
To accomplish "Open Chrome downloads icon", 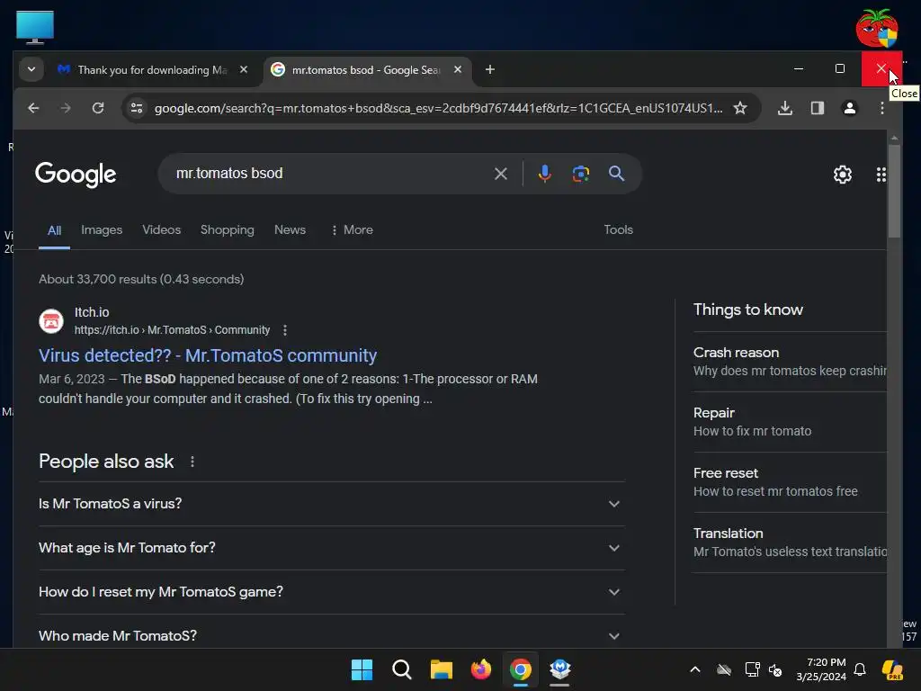I will tap(784, 108).
